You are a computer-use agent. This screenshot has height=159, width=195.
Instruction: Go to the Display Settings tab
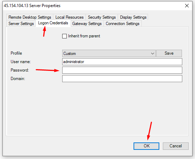[133, 17]
